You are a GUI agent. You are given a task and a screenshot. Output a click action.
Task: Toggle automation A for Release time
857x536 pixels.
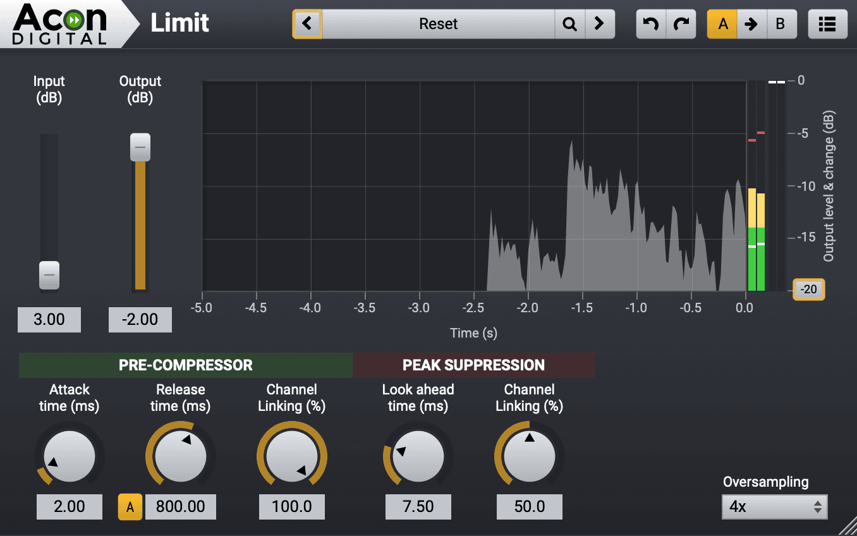coord(130,506)
